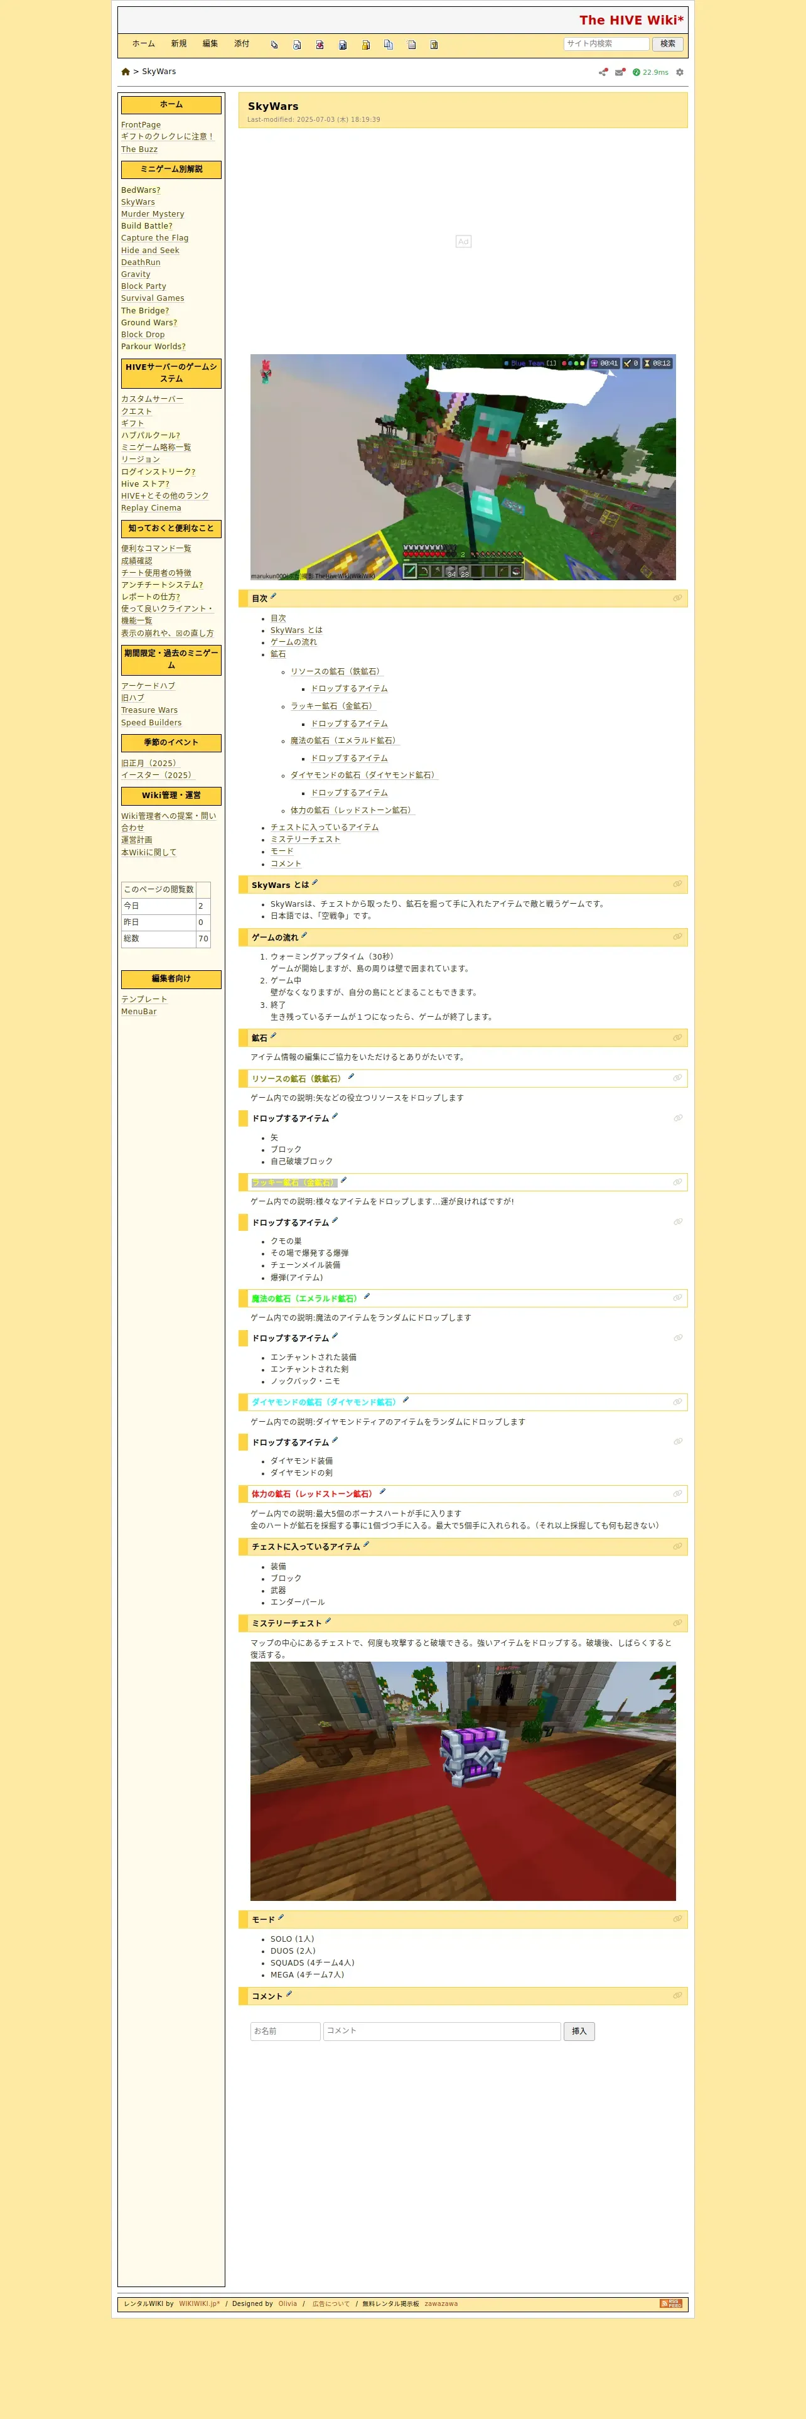This screenshot has width=806, height=2419.
Task: Open the Treasure Wars sidebar link
Action: (x=149, y=711)
